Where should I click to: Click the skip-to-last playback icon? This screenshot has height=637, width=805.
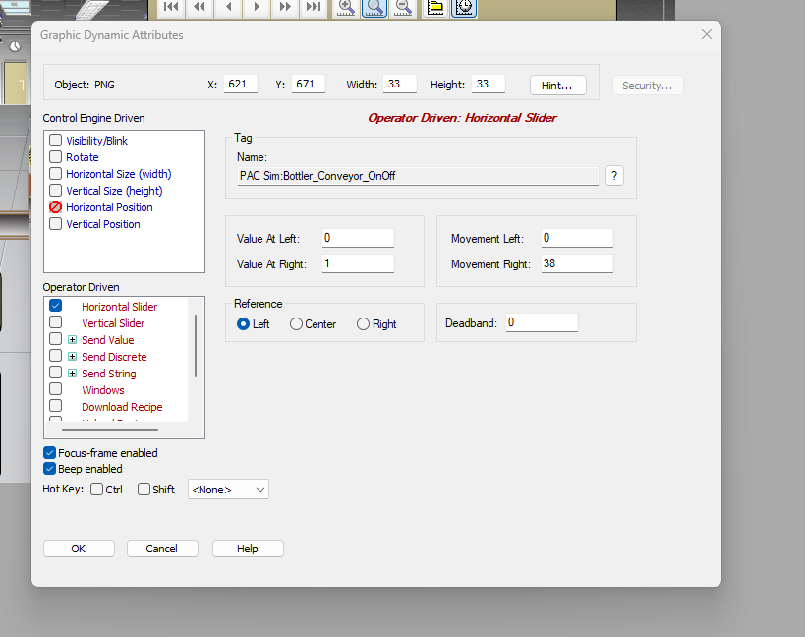pyautogui.click(x=314, y=7)
